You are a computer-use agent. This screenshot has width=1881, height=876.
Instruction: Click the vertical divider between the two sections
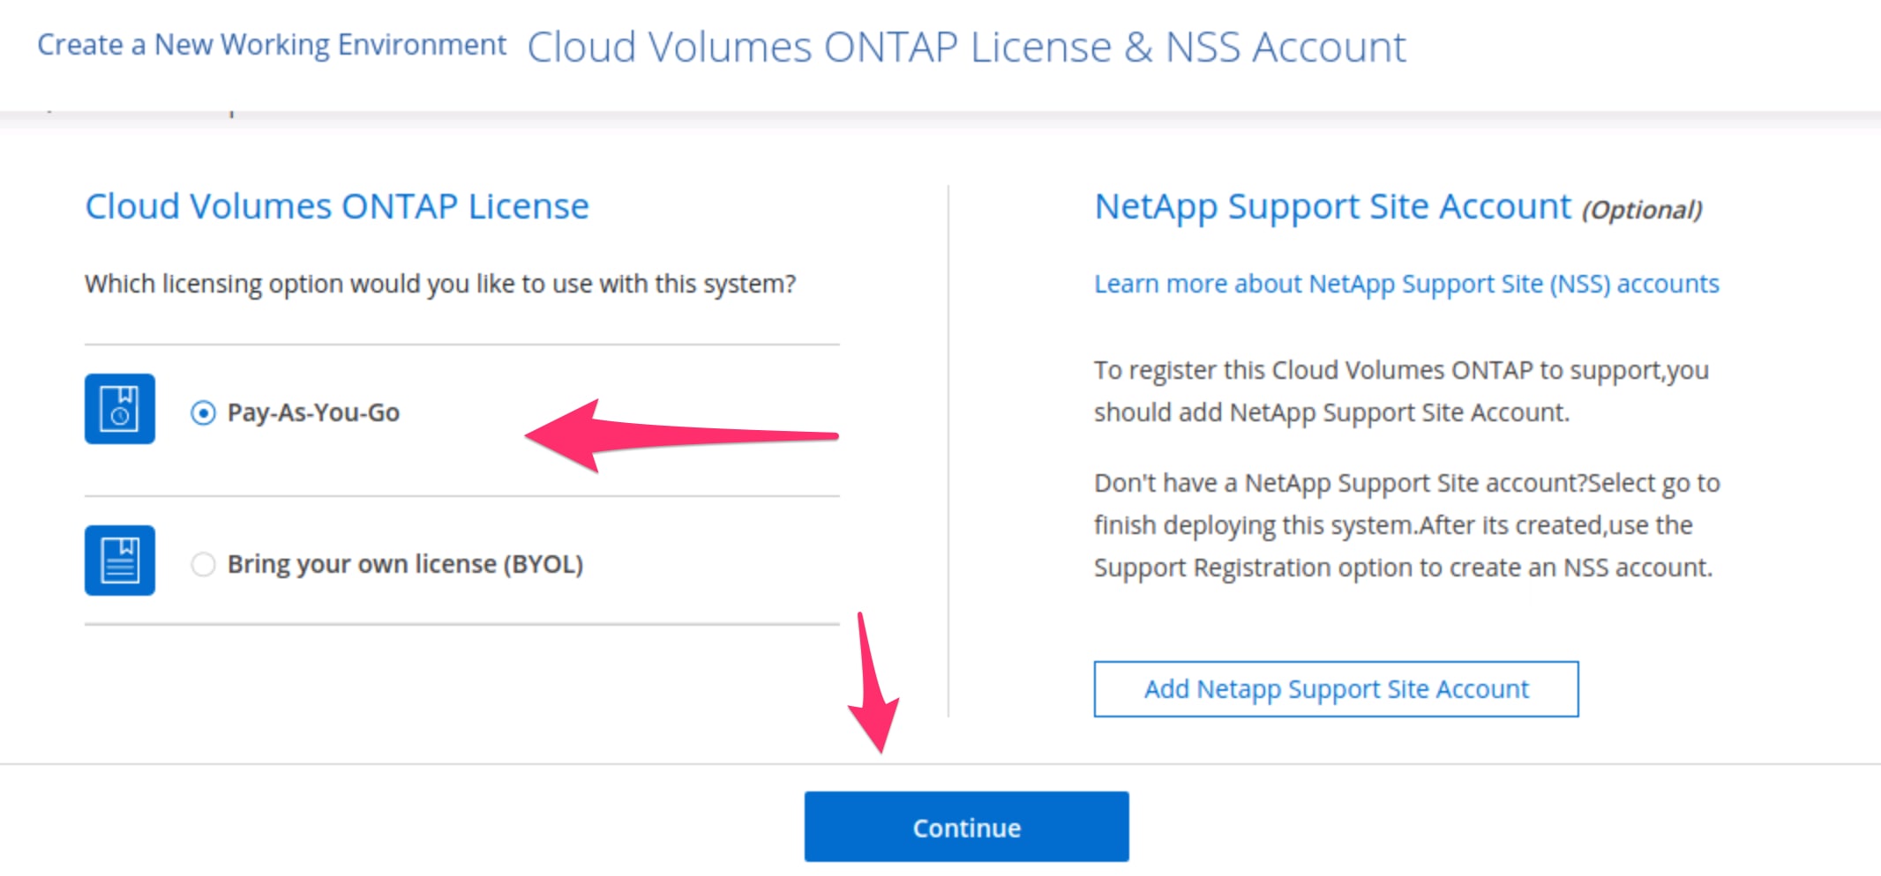(948, 449)
